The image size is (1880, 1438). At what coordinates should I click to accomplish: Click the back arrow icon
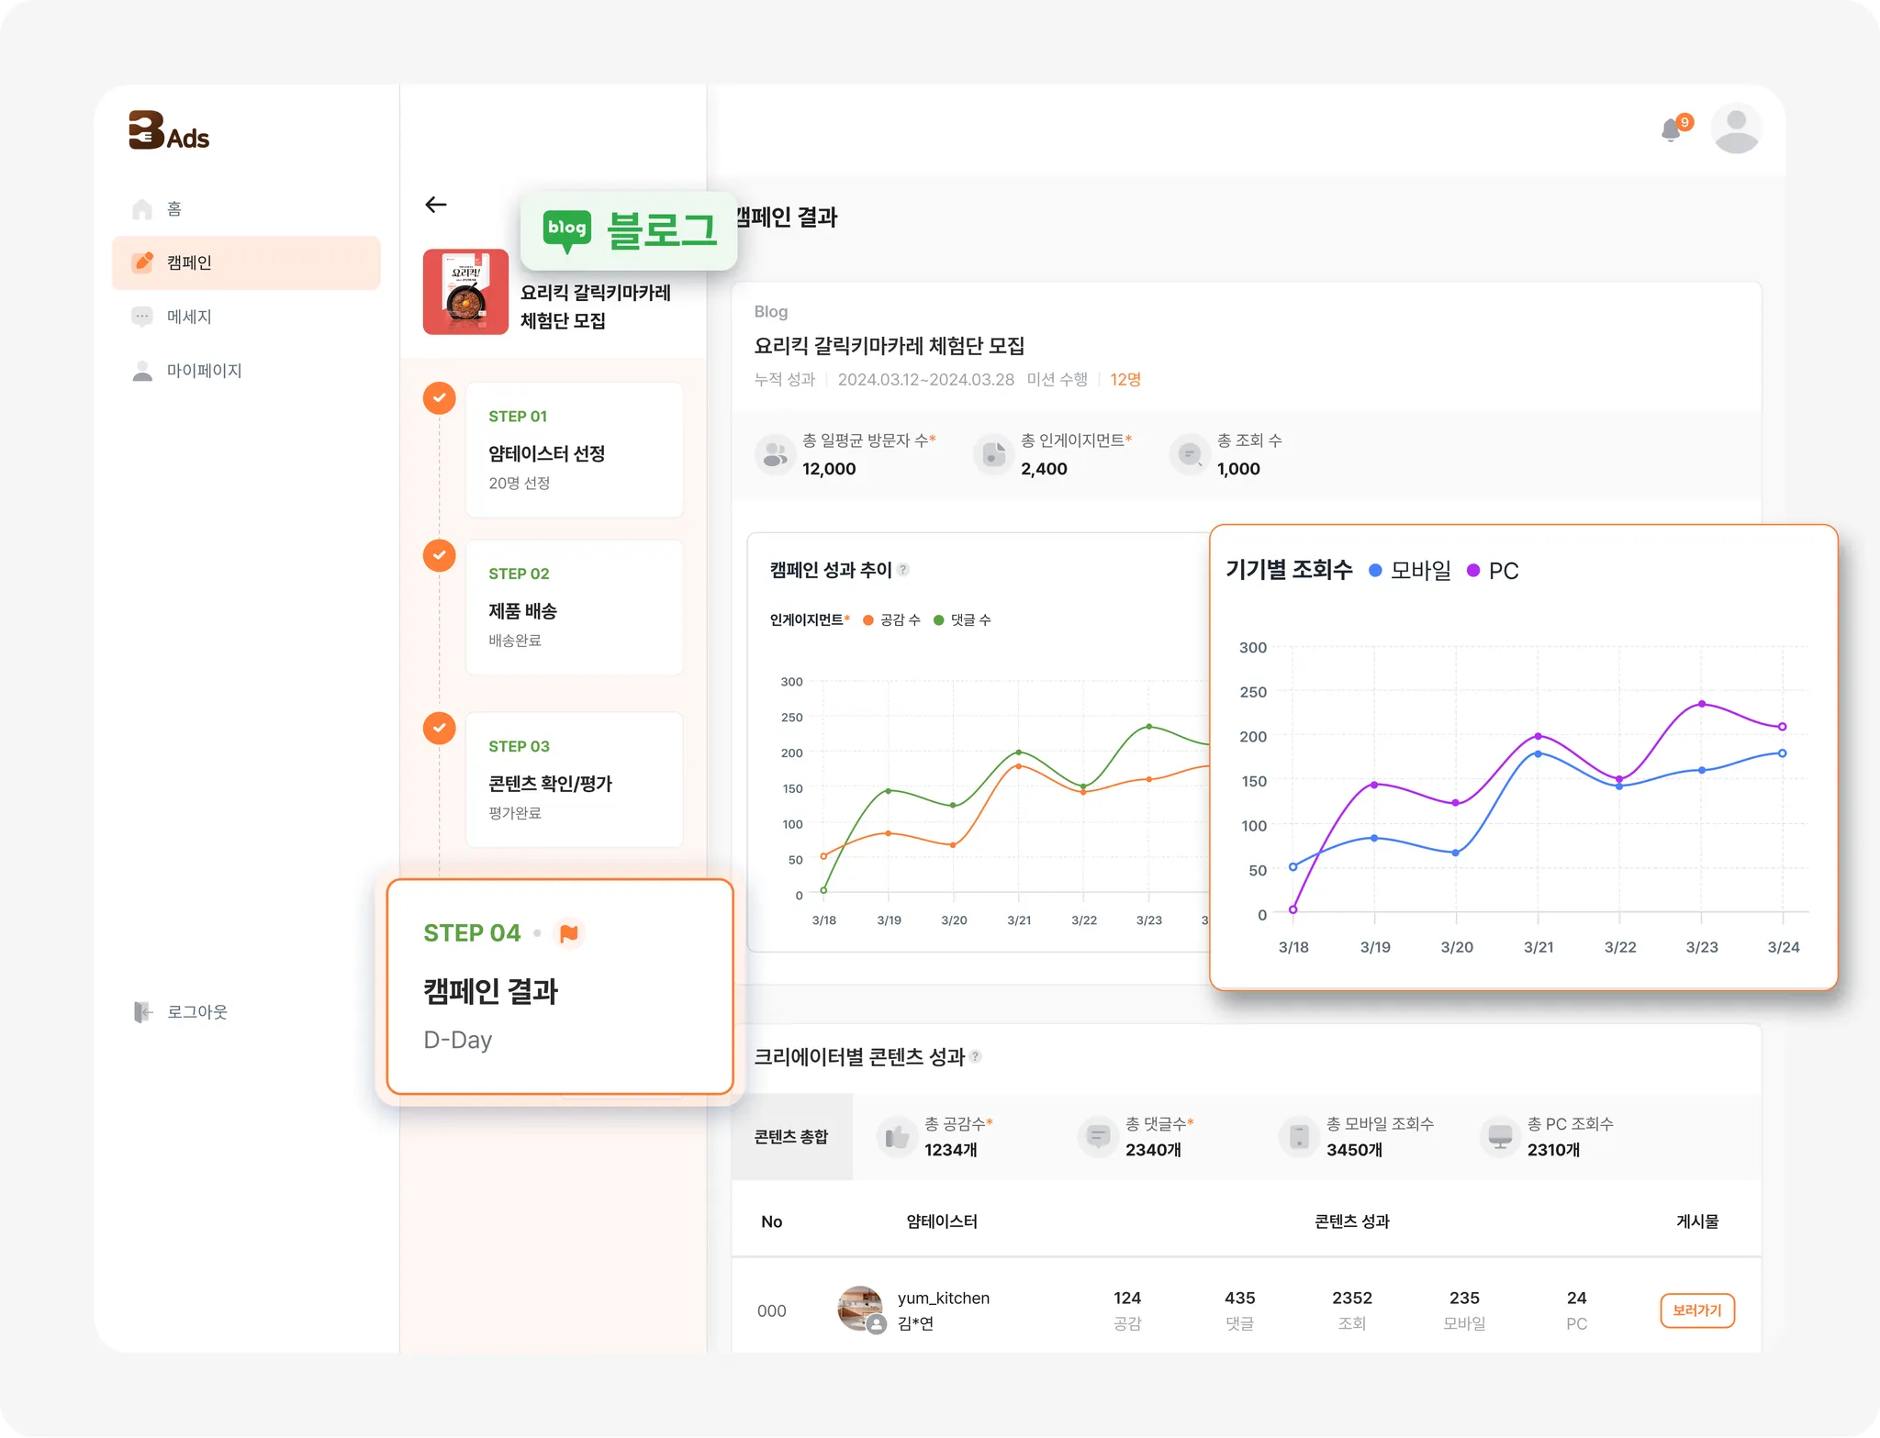[x=436, y=205]
